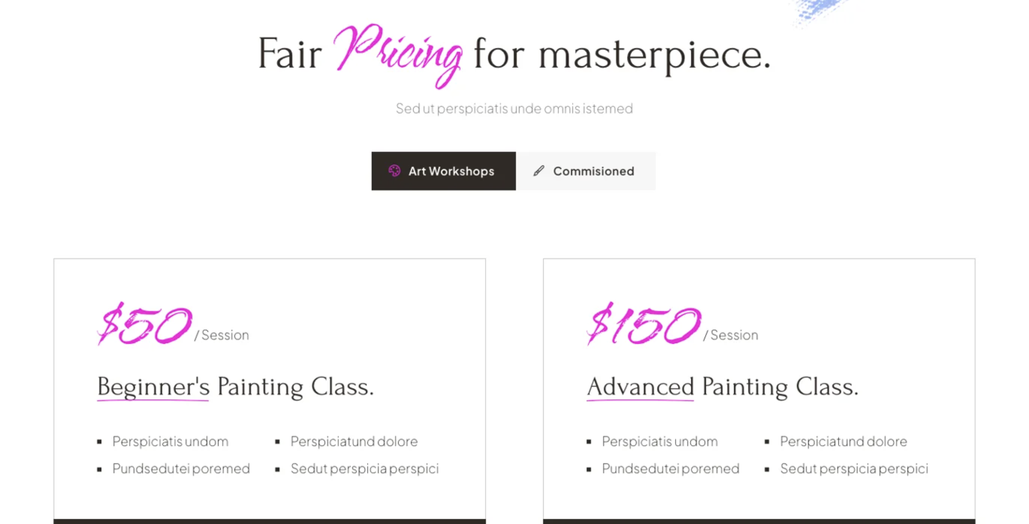1029x524 pixels.
Task: Click "Perspiciatund dolore" in the Advanced card
Action: click(x=843, y=441)
